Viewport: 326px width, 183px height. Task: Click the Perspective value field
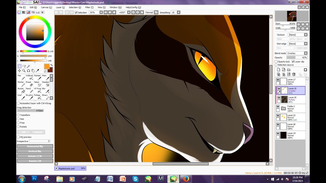click(x=40, y=141)
